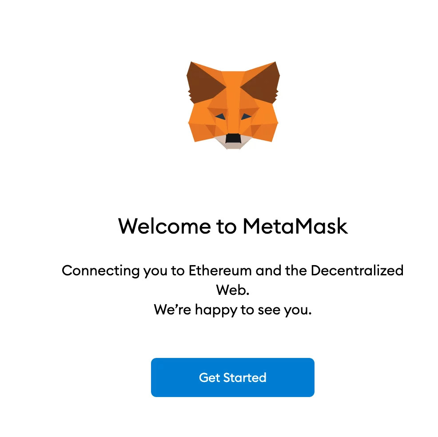This screenshot has width=438, height=437.
Task: Click the word Welcome in heading
Action: coord(164,226)
